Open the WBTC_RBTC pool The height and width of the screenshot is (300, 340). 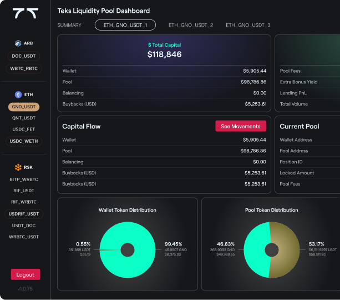click(24, 69)
